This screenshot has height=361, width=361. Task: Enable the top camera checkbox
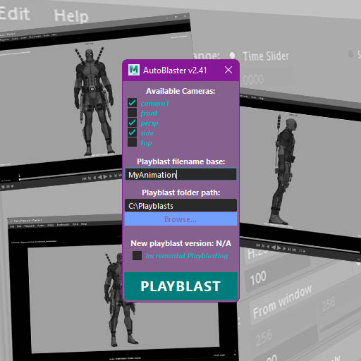point(132,142)
